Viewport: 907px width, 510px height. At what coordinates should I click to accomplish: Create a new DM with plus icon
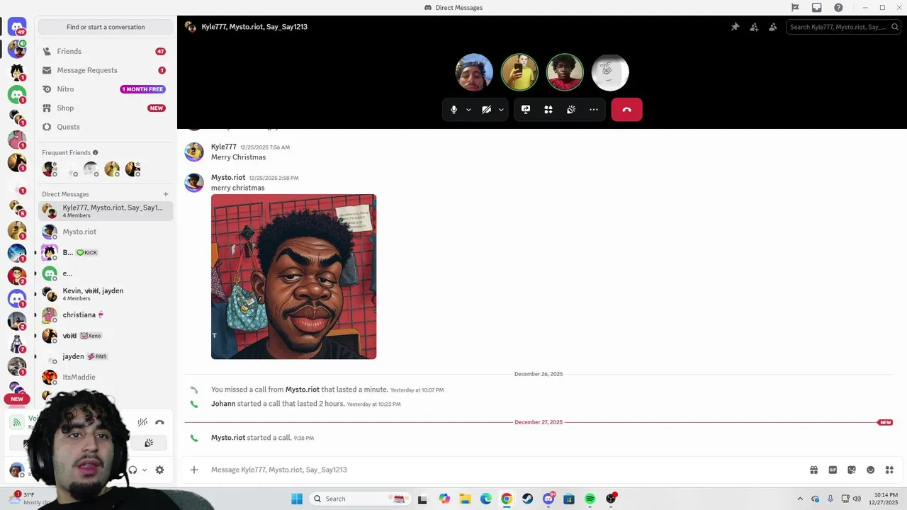coord(166,194)
